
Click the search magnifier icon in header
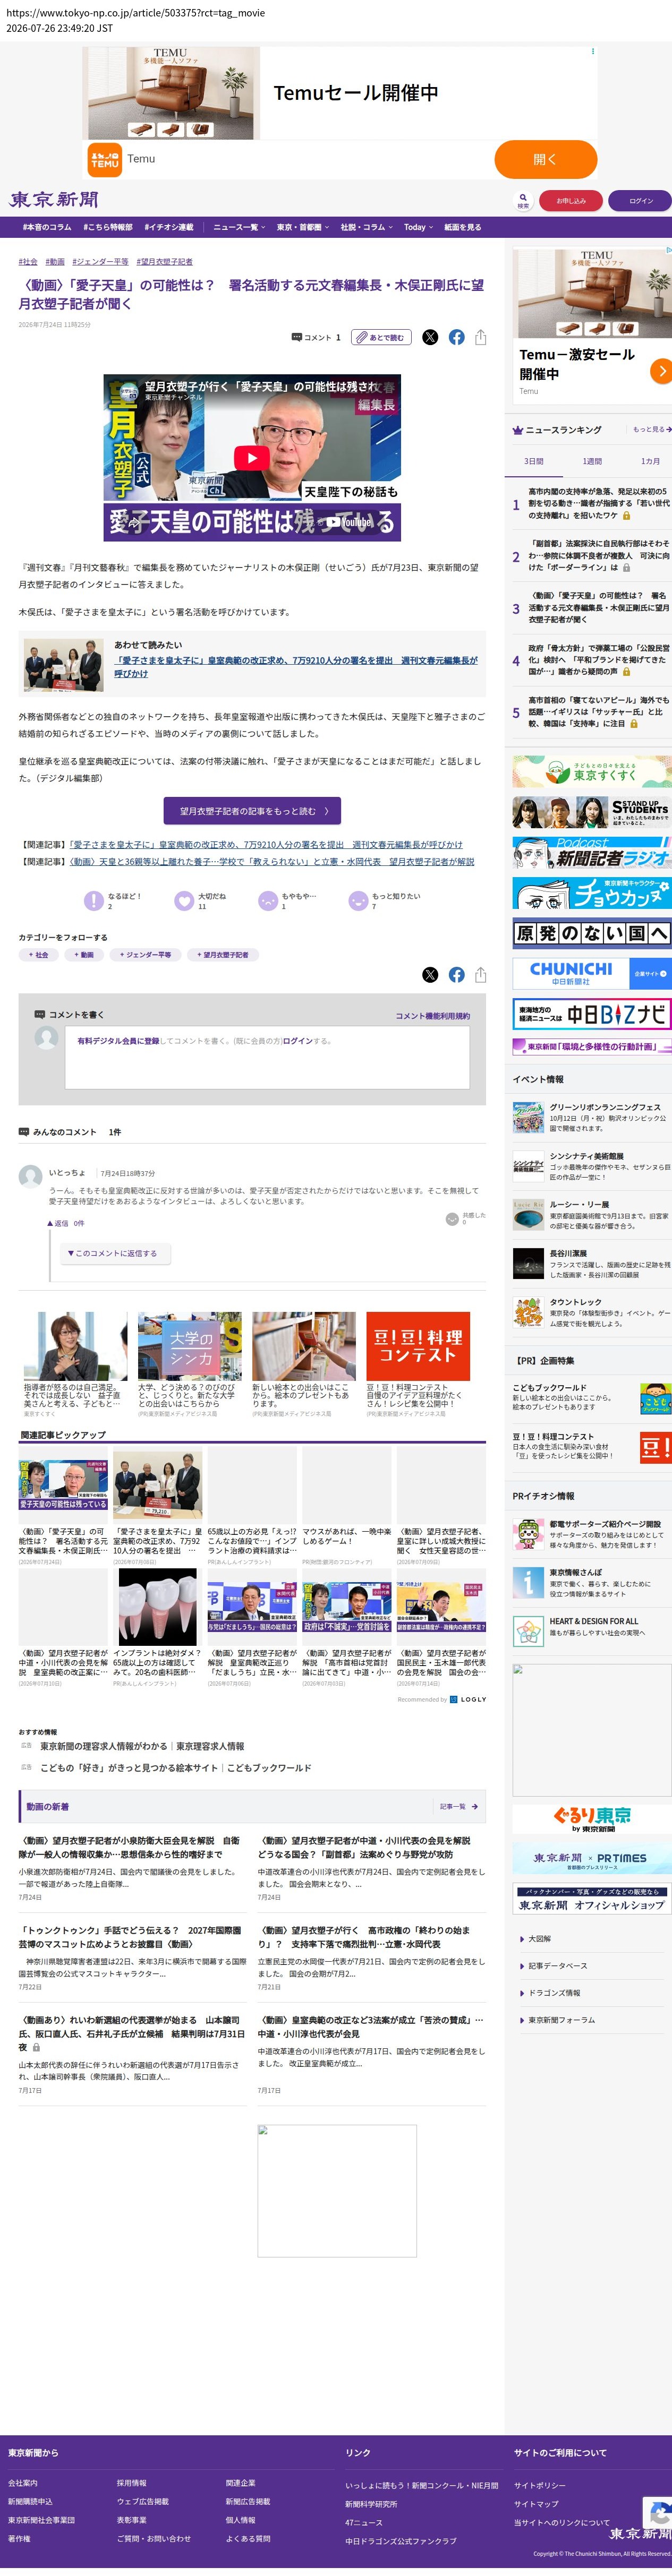(522, 199)
